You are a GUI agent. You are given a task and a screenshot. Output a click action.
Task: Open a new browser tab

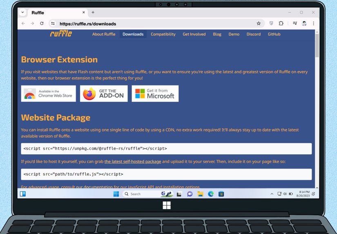click(93, 13)
